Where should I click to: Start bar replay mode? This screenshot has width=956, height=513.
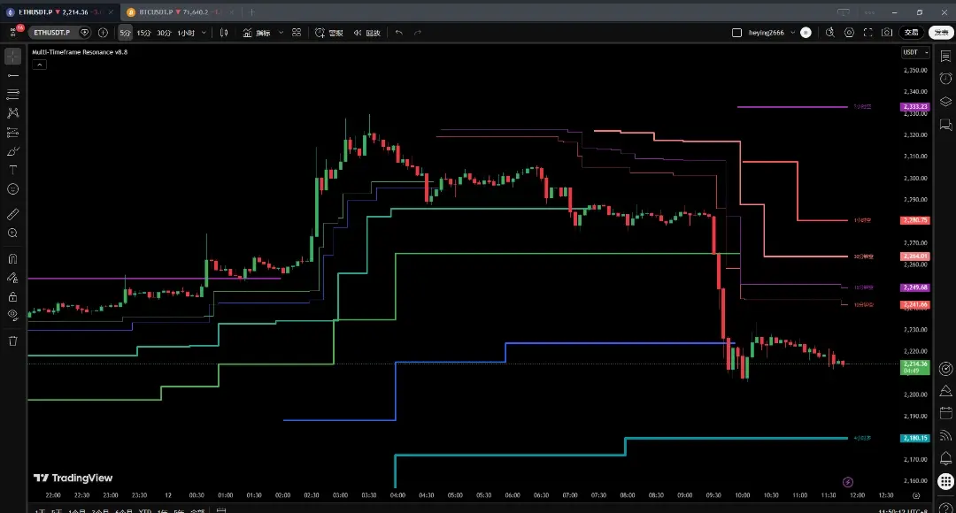[367, 33]
